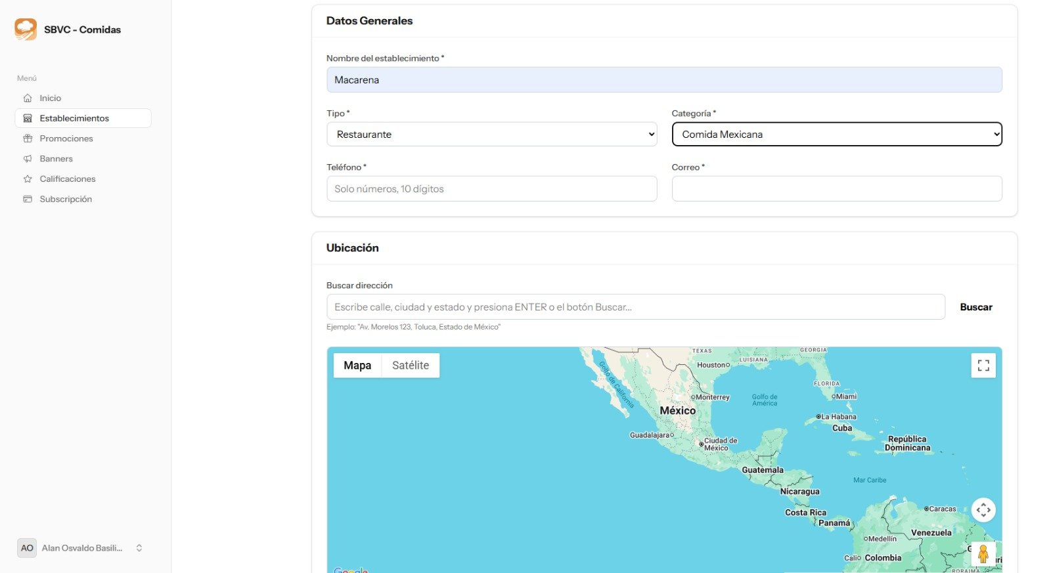Screen dimensions: 1051x573
Task: Click the Datos Generales heading
Action: tap(370, 21)
